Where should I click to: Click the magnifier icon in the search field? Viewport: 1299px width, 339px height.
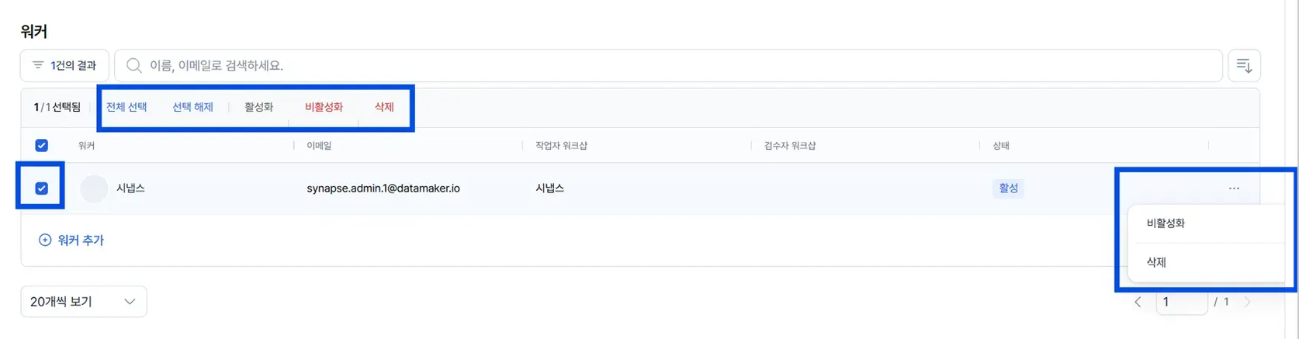pyautogui.click(x=134, y=66)
